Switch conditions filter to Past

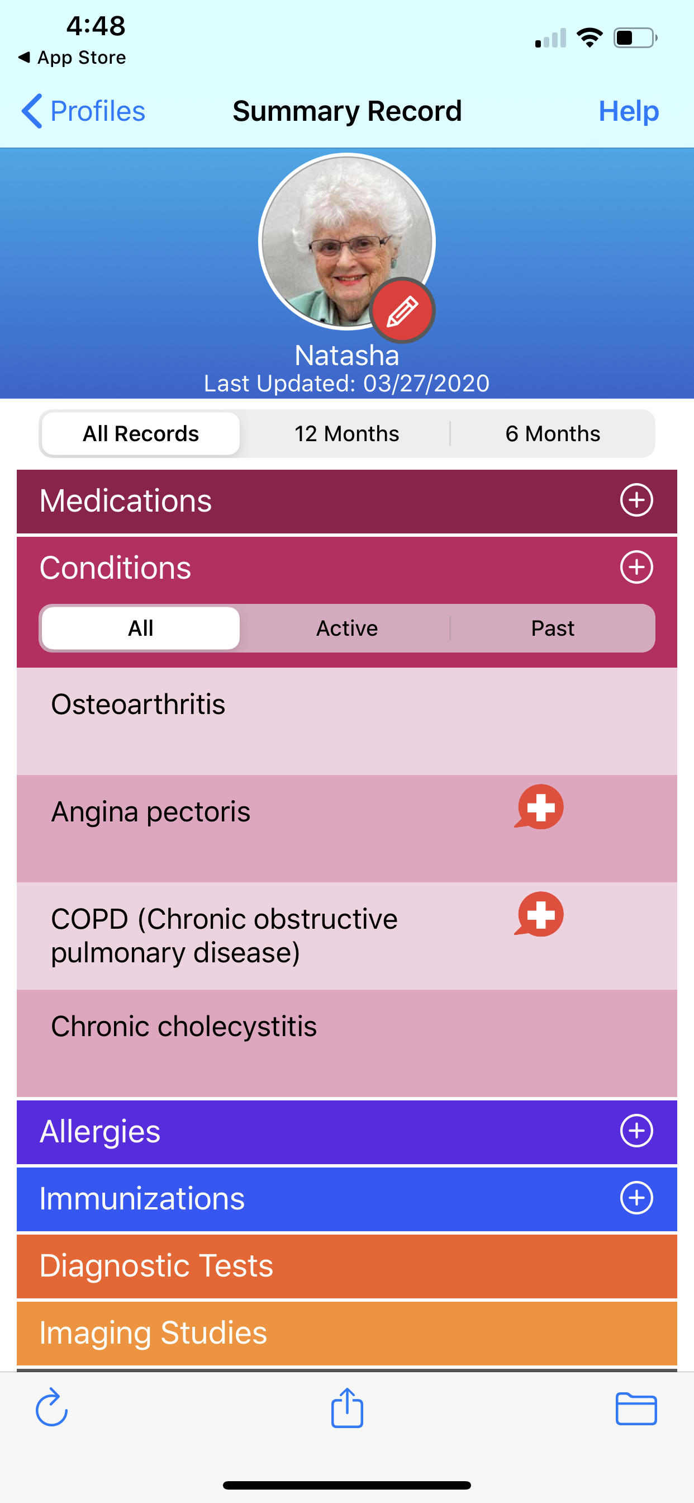pyautogui.click(x=552, y=628)
